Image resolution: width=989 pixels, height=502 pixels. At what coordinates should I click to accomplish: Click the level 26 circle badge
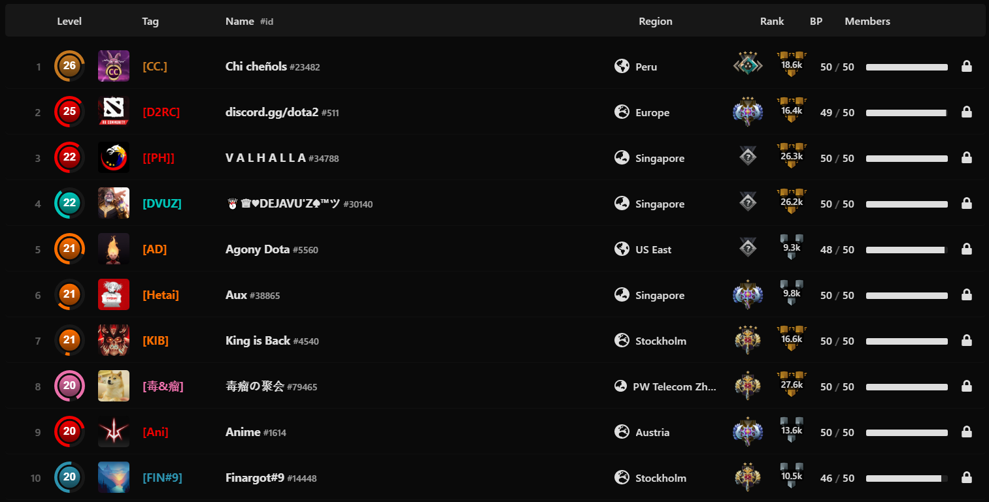pos(69,66)
